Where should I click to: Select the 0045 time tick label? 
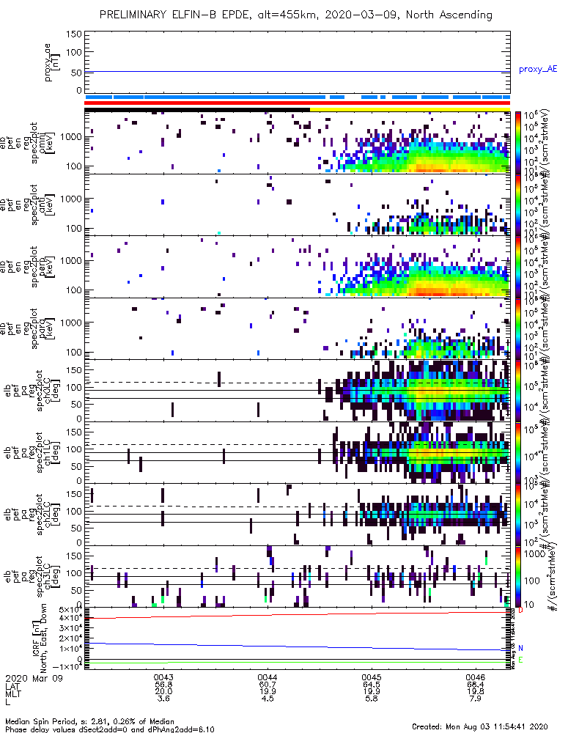pos(371,677)
